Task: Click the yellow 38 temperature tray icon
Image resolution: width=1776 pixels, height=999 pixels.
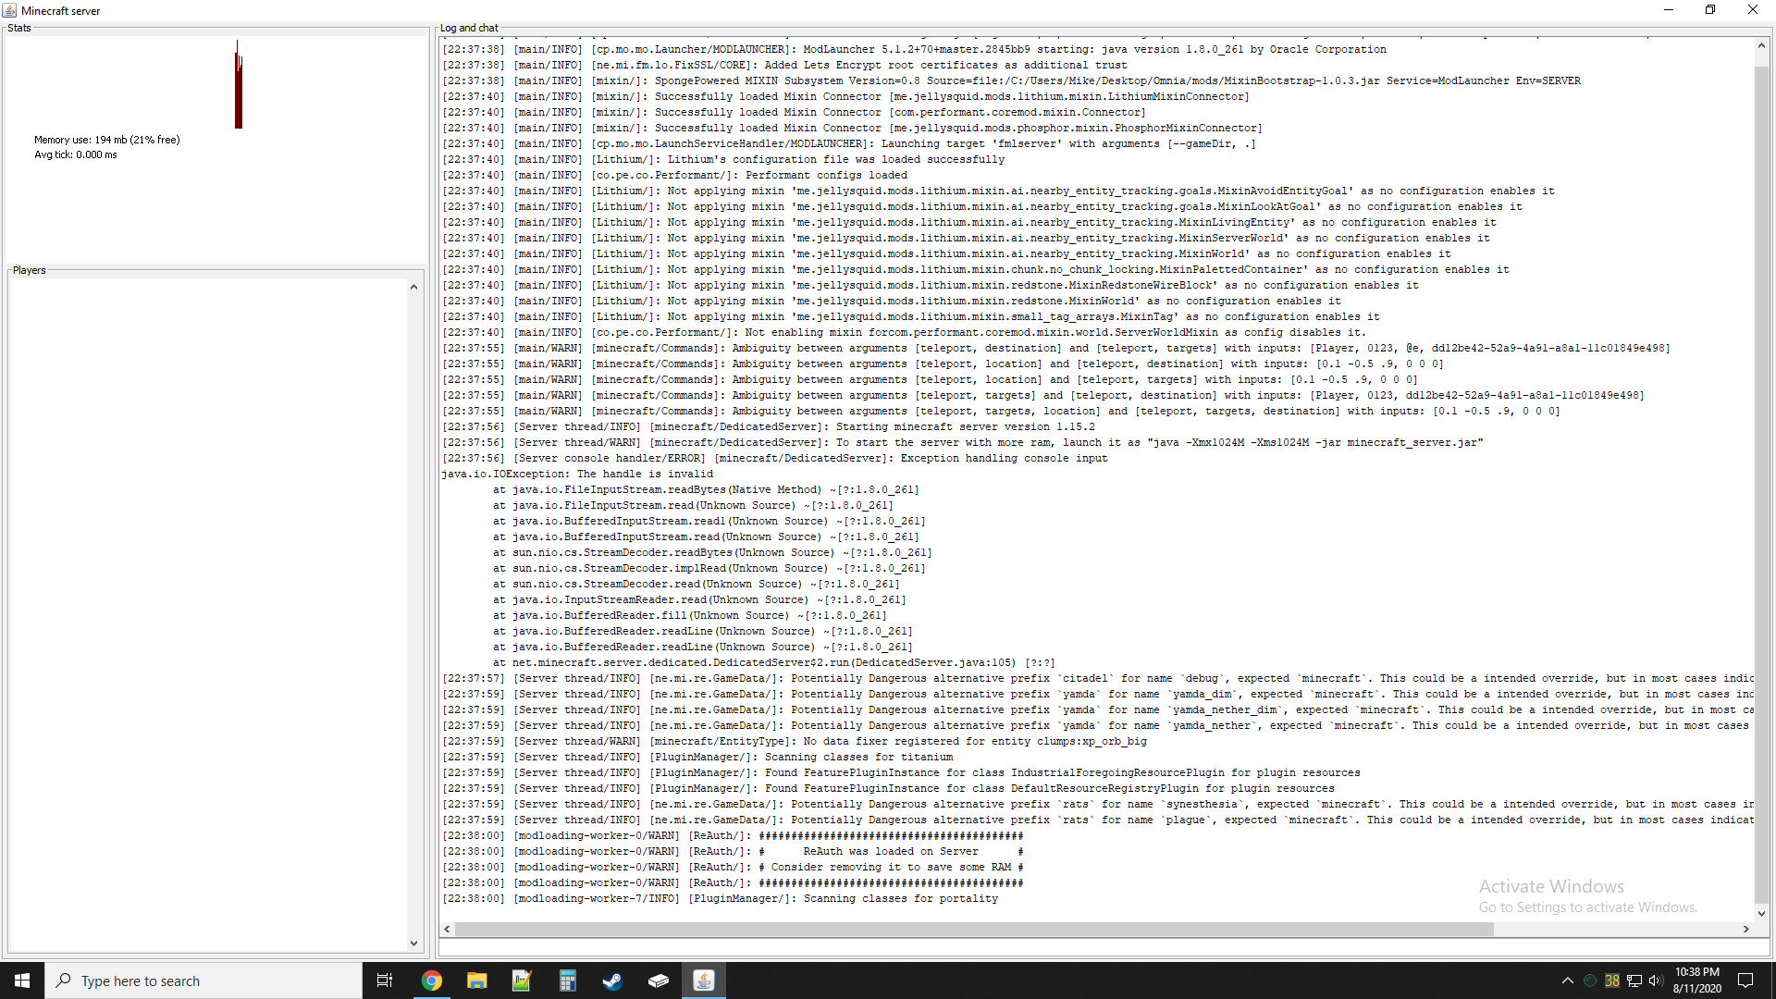Action: pyautogui.click(x=1612, y=980)
